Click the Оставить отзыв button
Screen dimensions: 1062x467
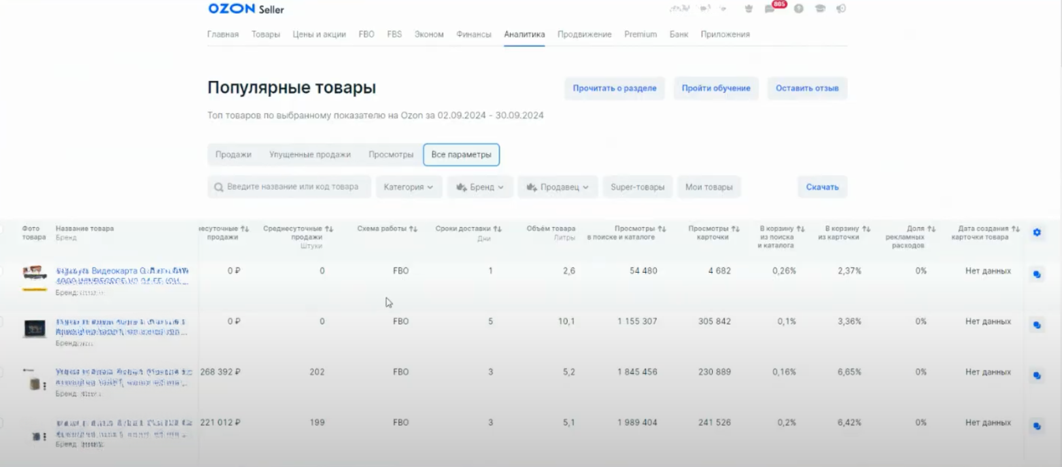pyautogui.click(x=807, y=88)
